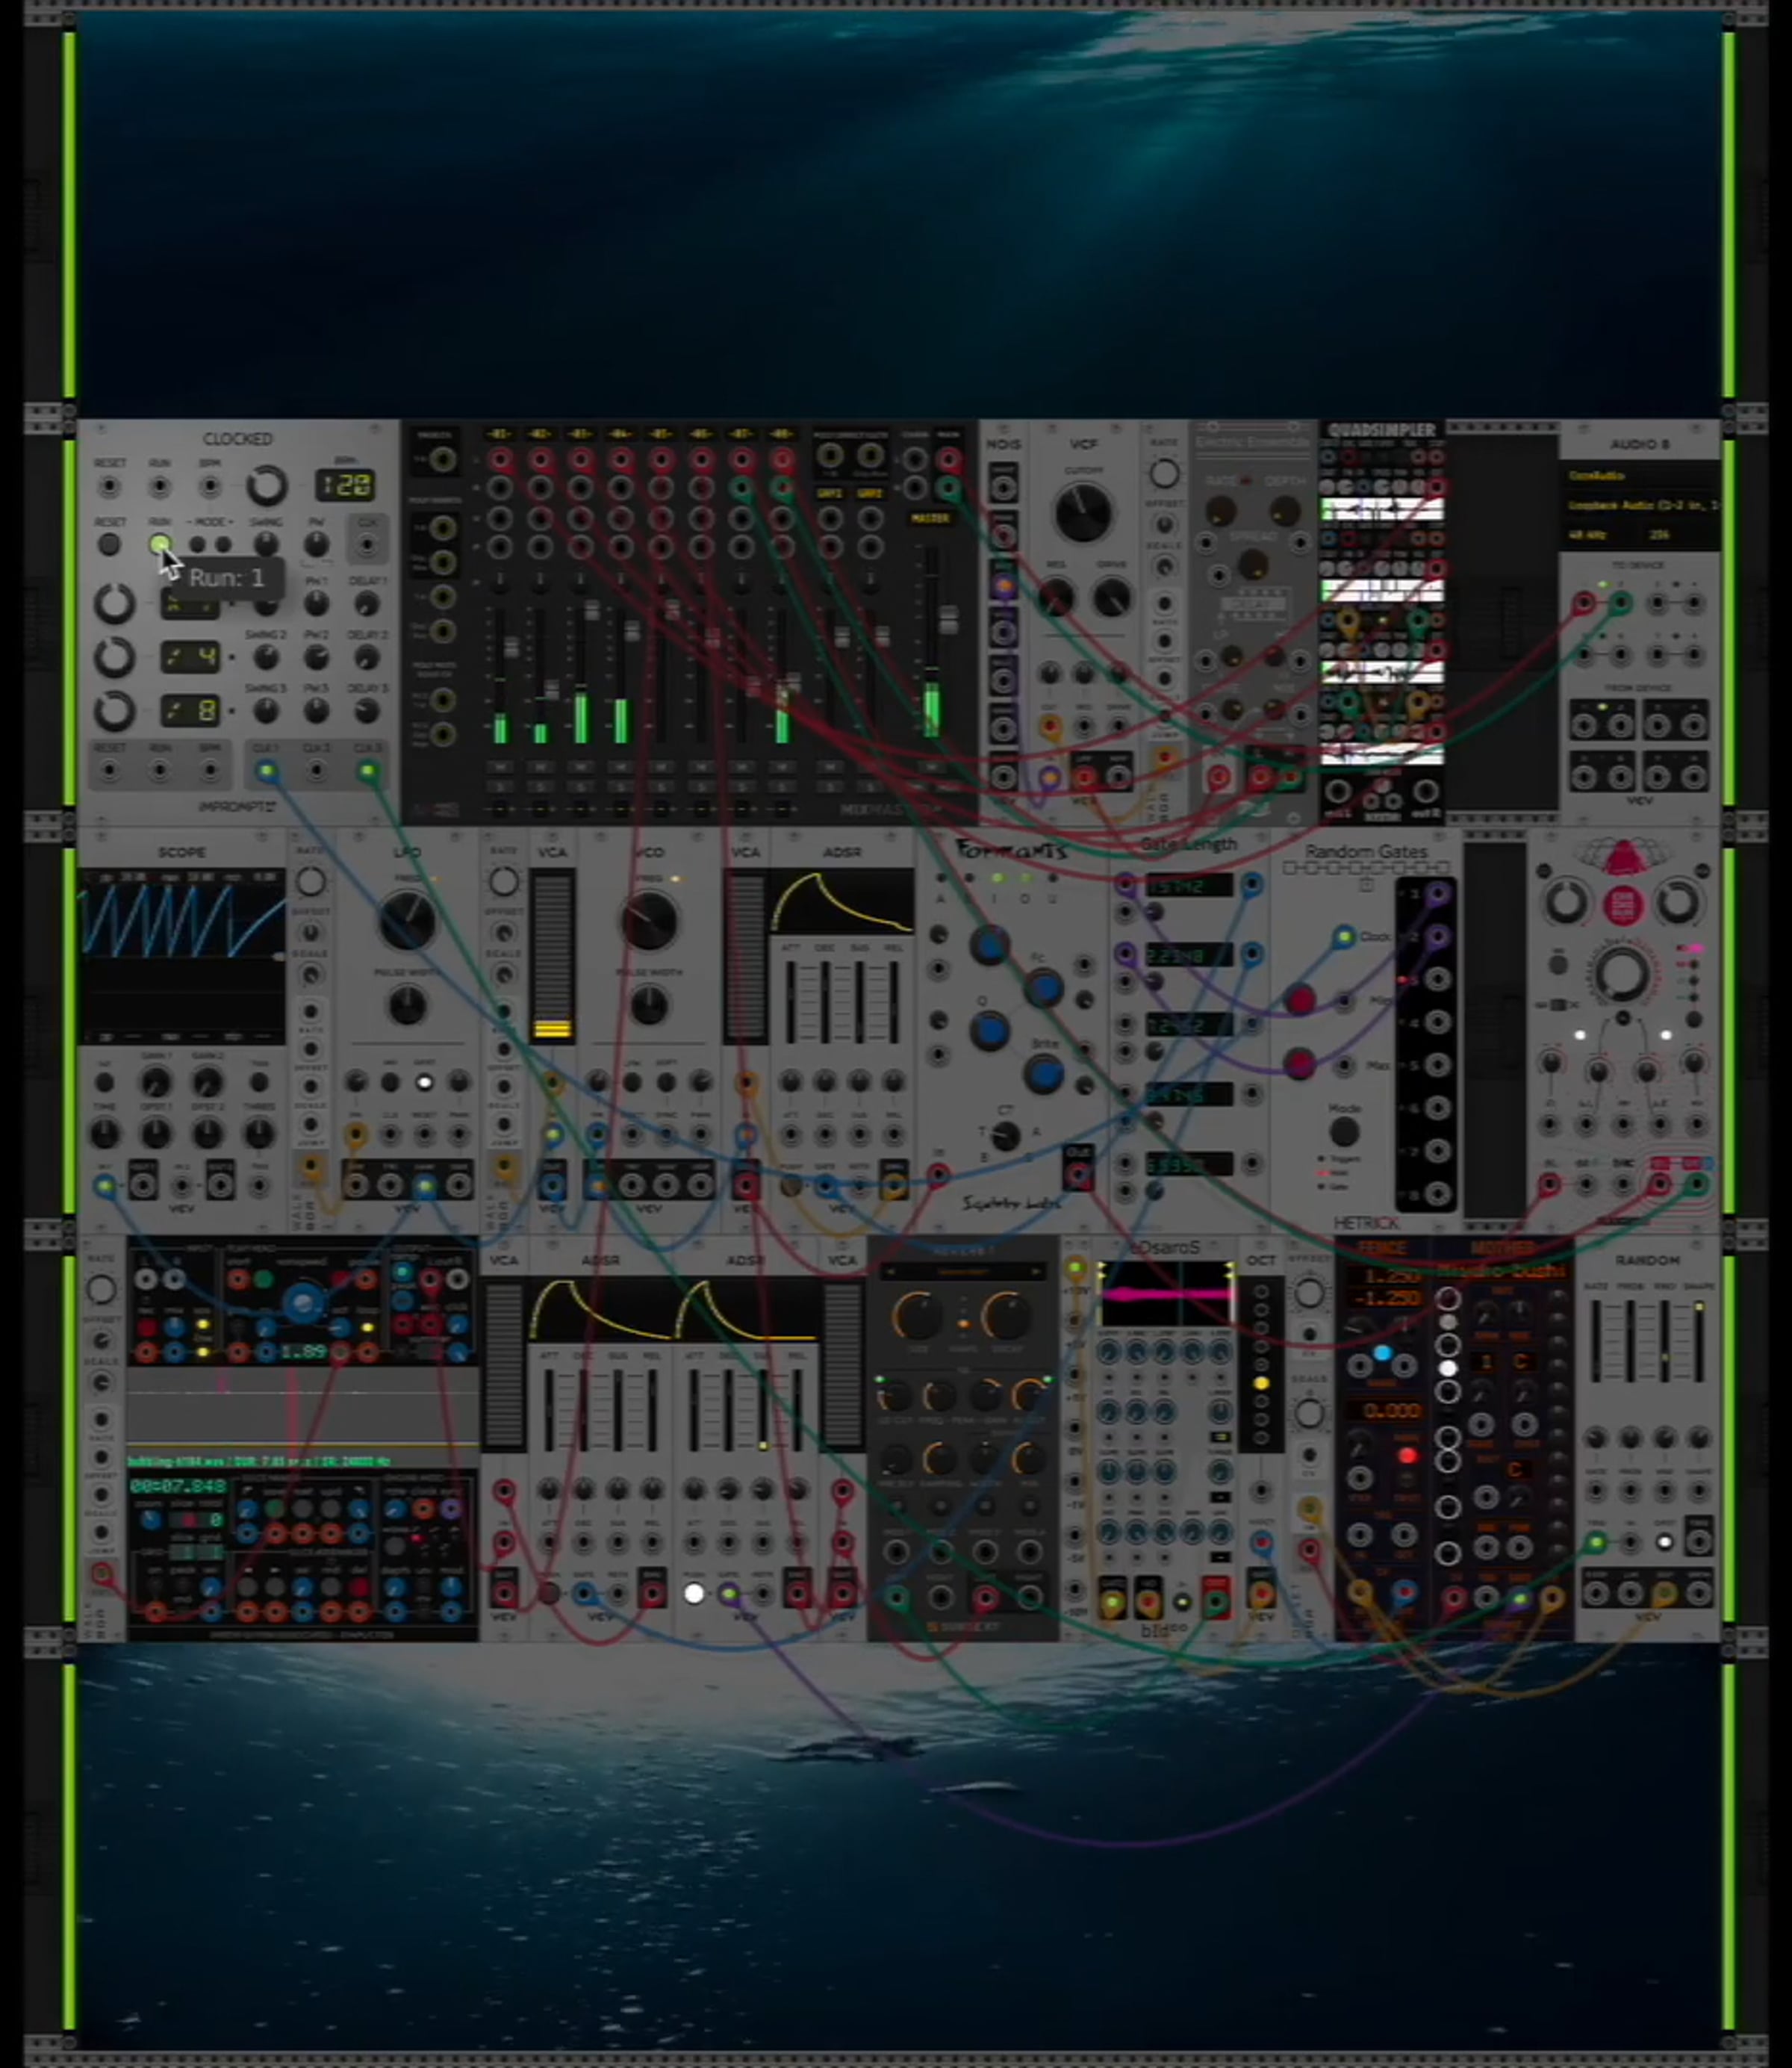1792x2068 pixels.
Task: Click the Clocked ratio display showing 4
Action: pos(190,657)
